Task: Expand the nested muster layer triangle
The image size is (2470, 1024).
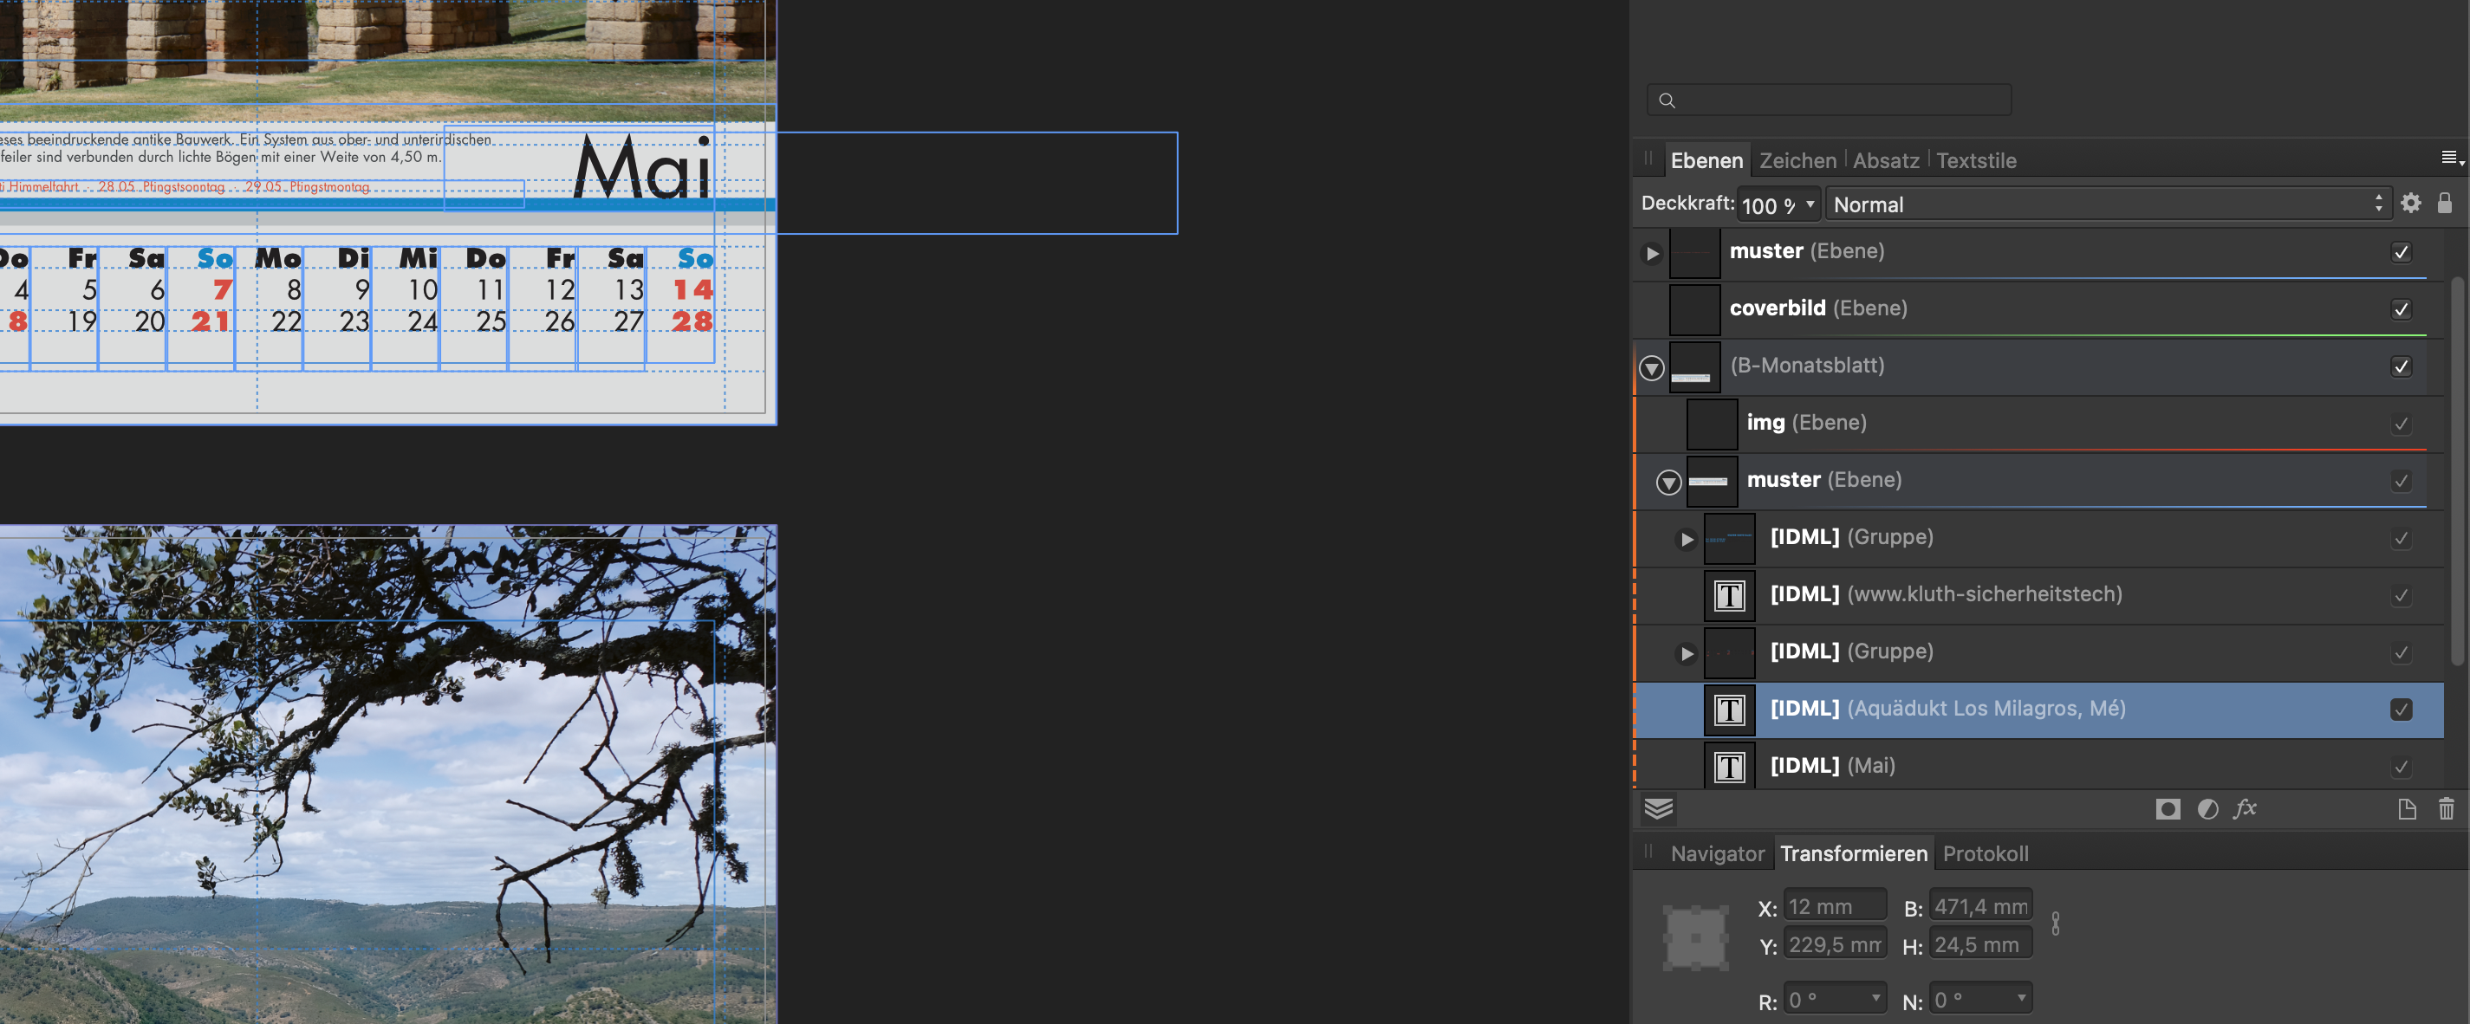Action: pos(1668,483)
